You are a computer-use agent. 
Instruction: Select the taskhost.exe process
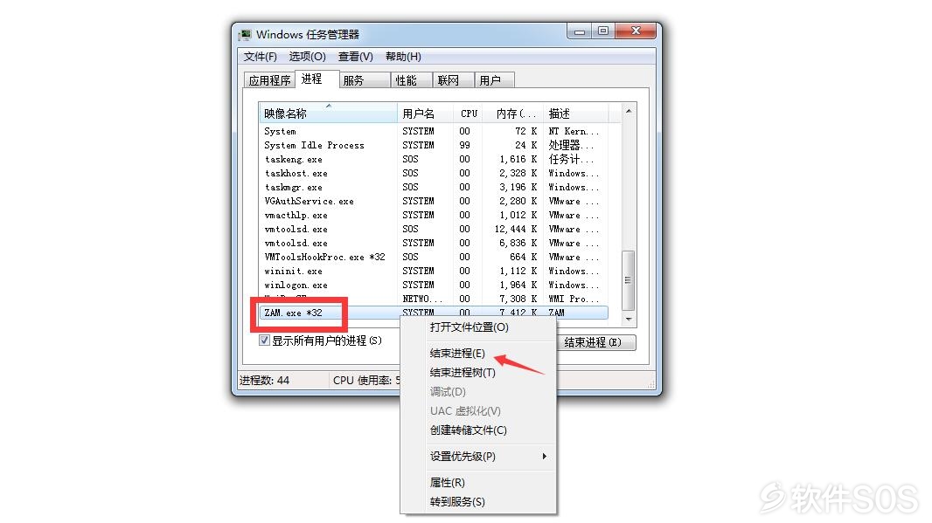click(434, 174)
